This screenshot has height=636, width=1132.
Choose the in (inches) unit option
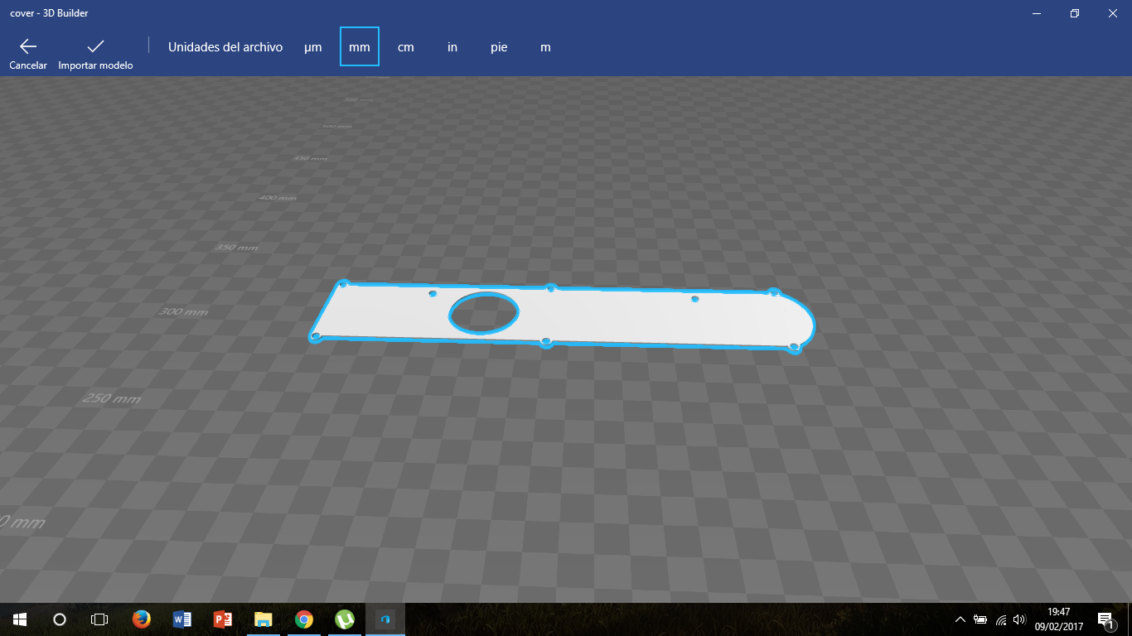(x=452, y=47)
